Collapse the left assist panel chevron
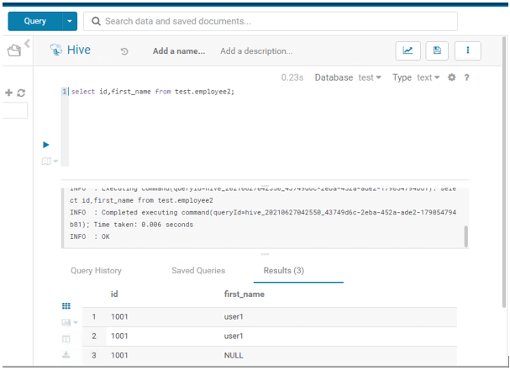 [x=28, y=44]
